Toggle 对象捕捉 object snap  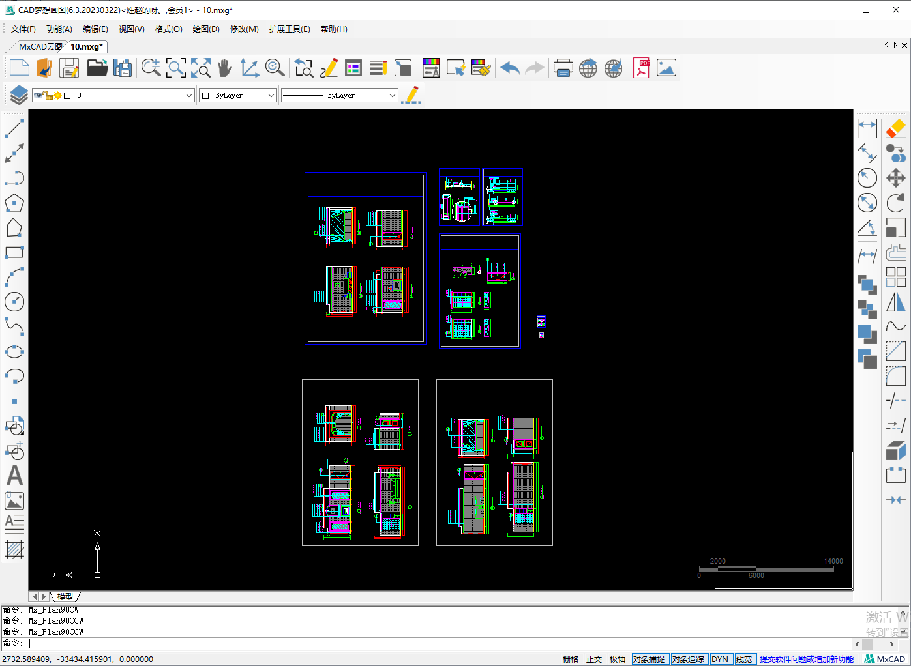[x=650, y=659]
